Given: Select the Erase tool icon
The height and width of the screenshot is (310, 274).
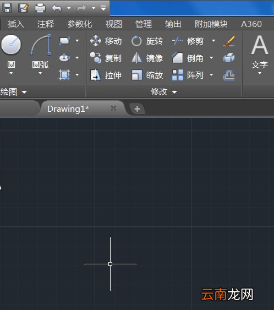Looking at the screenshot, I should point(229,41).
